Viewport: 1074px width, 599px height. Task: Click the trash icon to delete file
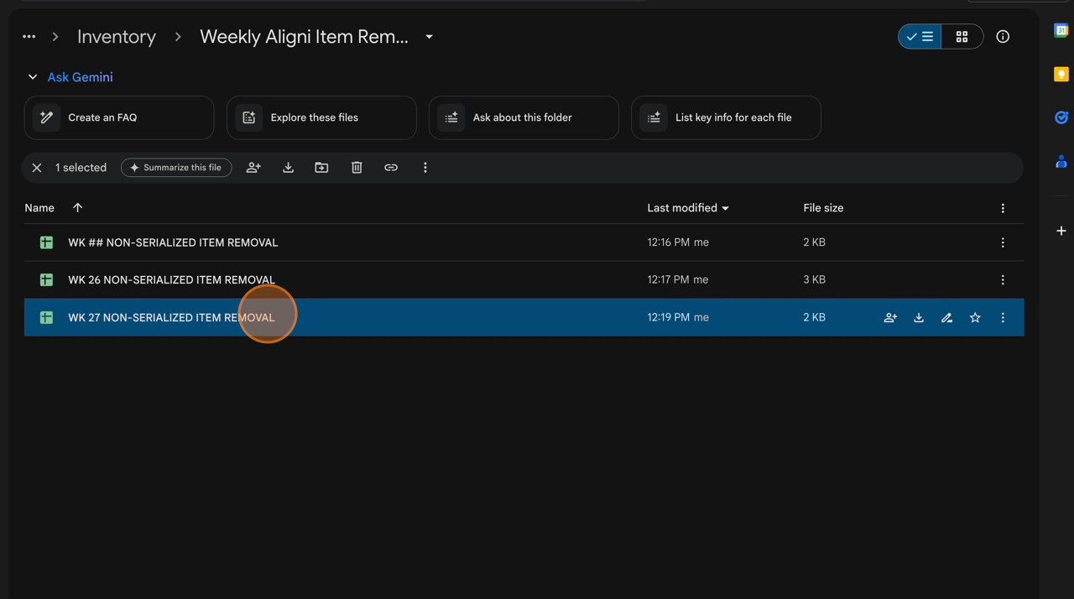tap(357, 168)
